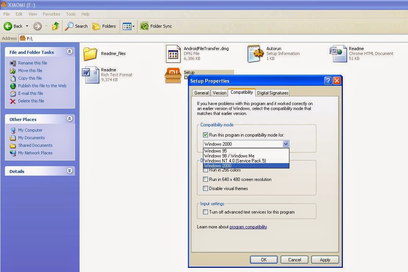The height and width of the screenshot is (272, 408).
Task: Collapse the Other Places panel
Action: [x=69, y=119]
